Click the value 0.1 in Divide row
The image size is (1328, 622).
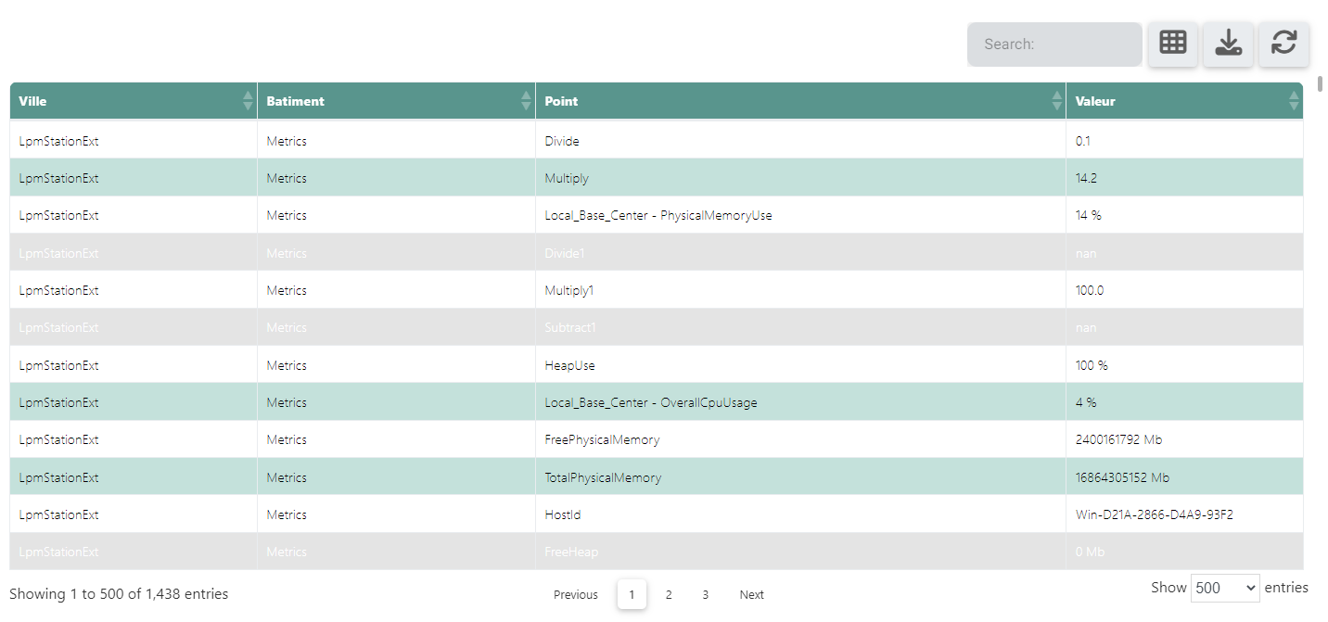click(x=1184, y=141)
